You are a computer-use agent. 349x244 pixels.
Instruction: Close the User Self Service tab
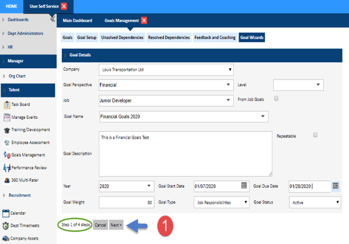pos(64,6)
